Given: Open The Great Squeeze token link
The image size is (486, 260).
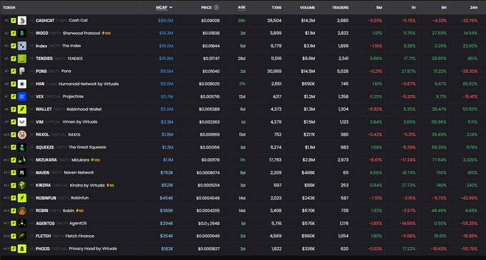Looking at the screenshot, I should [x=87, y=147].
